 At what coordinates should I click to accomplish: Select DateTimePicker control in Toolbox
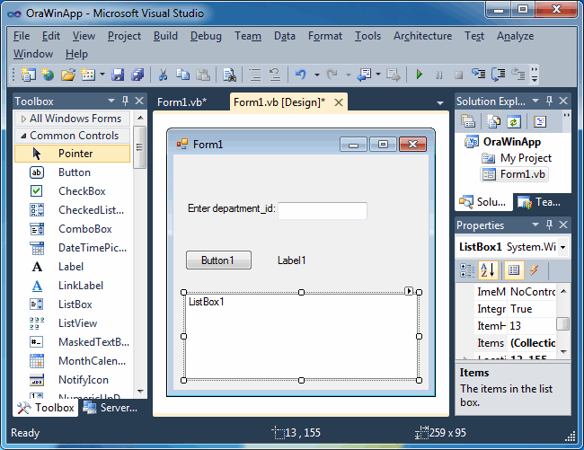72,248
